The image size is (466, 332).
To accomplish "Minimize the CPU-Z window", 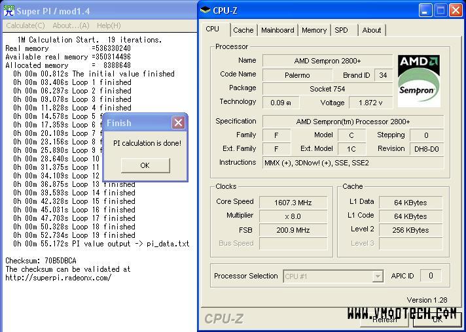I will coord(425,10).
